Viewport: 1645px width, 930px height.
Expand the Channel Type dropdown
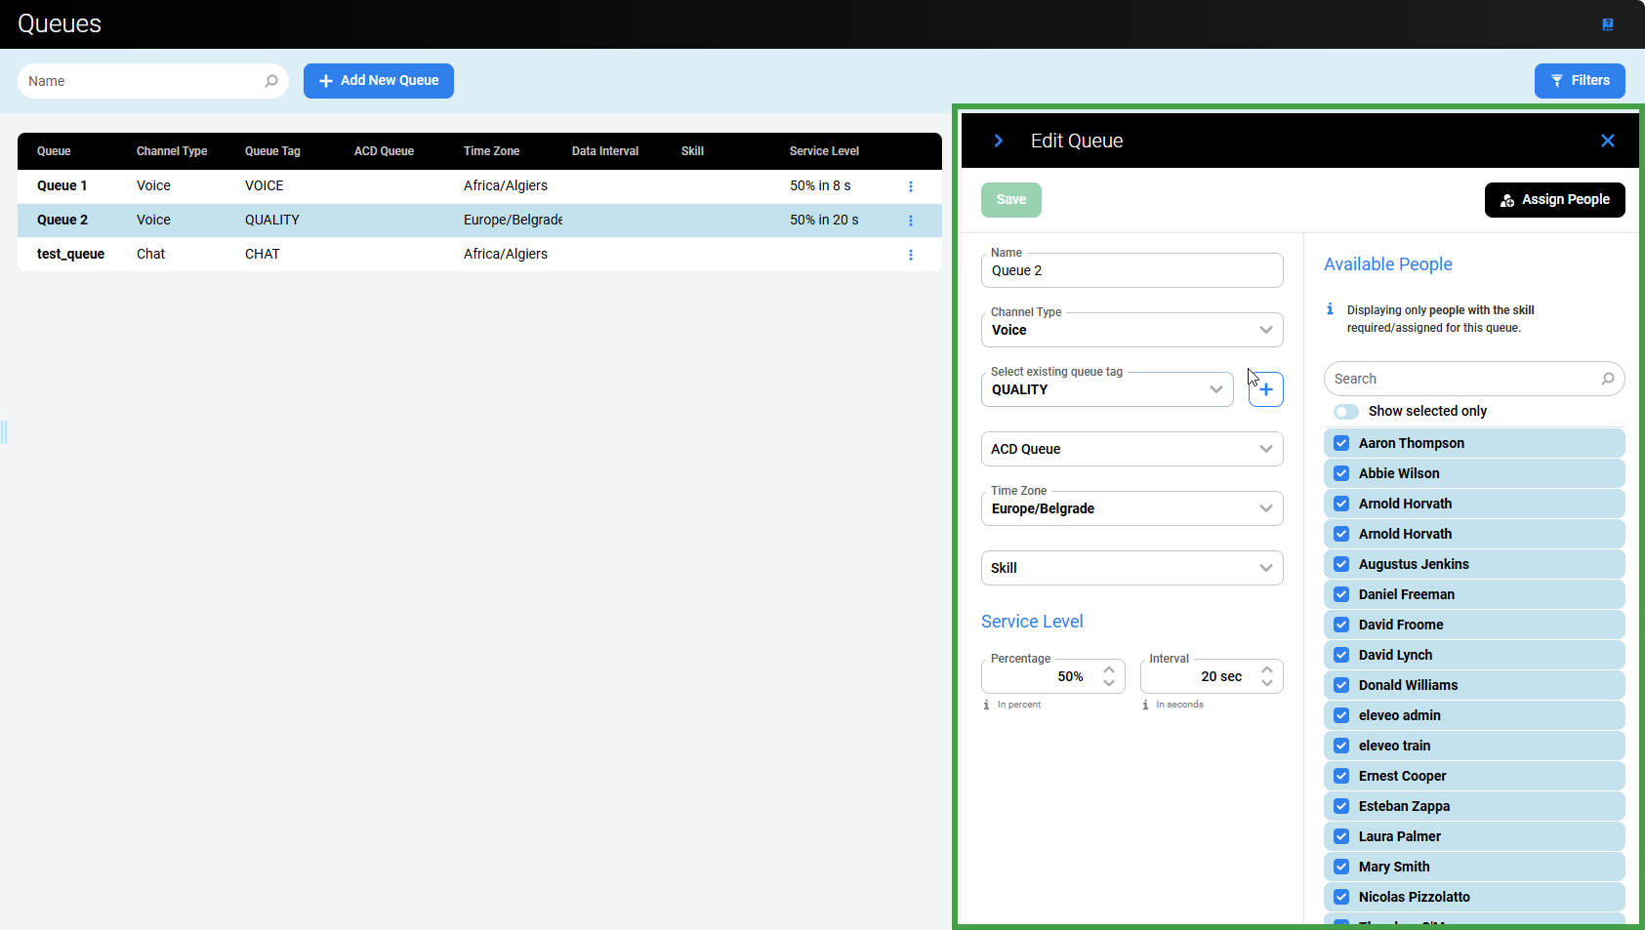1265,330
